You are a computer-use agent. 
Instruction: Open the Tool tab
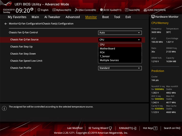(x=117, y=17)
